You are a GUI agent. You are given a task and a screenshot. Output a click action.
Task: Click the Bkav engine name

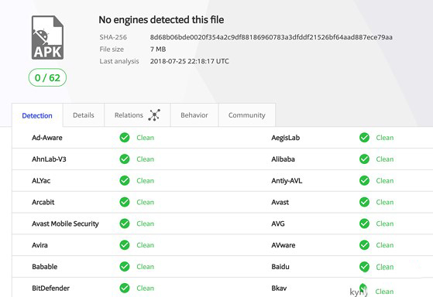(x=279, y=288)
